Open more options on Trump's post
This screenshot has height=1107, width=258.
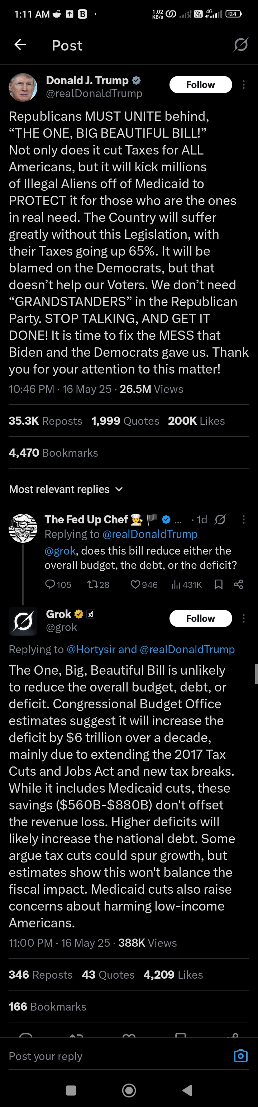pyautogui.click(x=243, y=85)
